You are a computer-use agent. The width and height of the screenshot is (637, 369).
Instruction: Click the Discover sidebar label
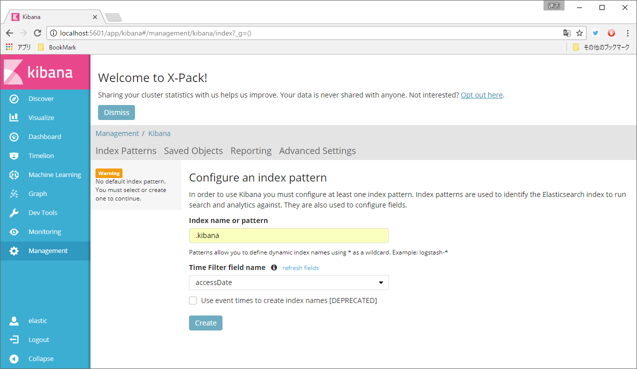(x=41, y=99)
